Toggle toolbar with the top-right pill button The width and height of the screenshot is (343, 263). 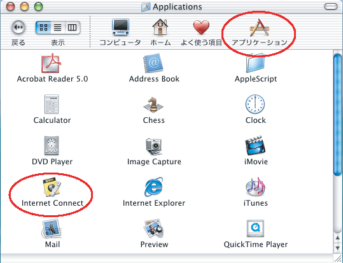[331, 6]
